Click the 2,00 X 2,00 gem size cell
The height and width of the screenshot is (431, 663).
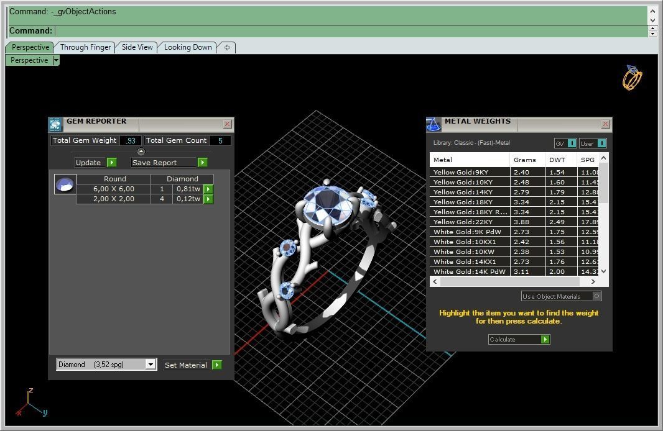tap(113, 199)
